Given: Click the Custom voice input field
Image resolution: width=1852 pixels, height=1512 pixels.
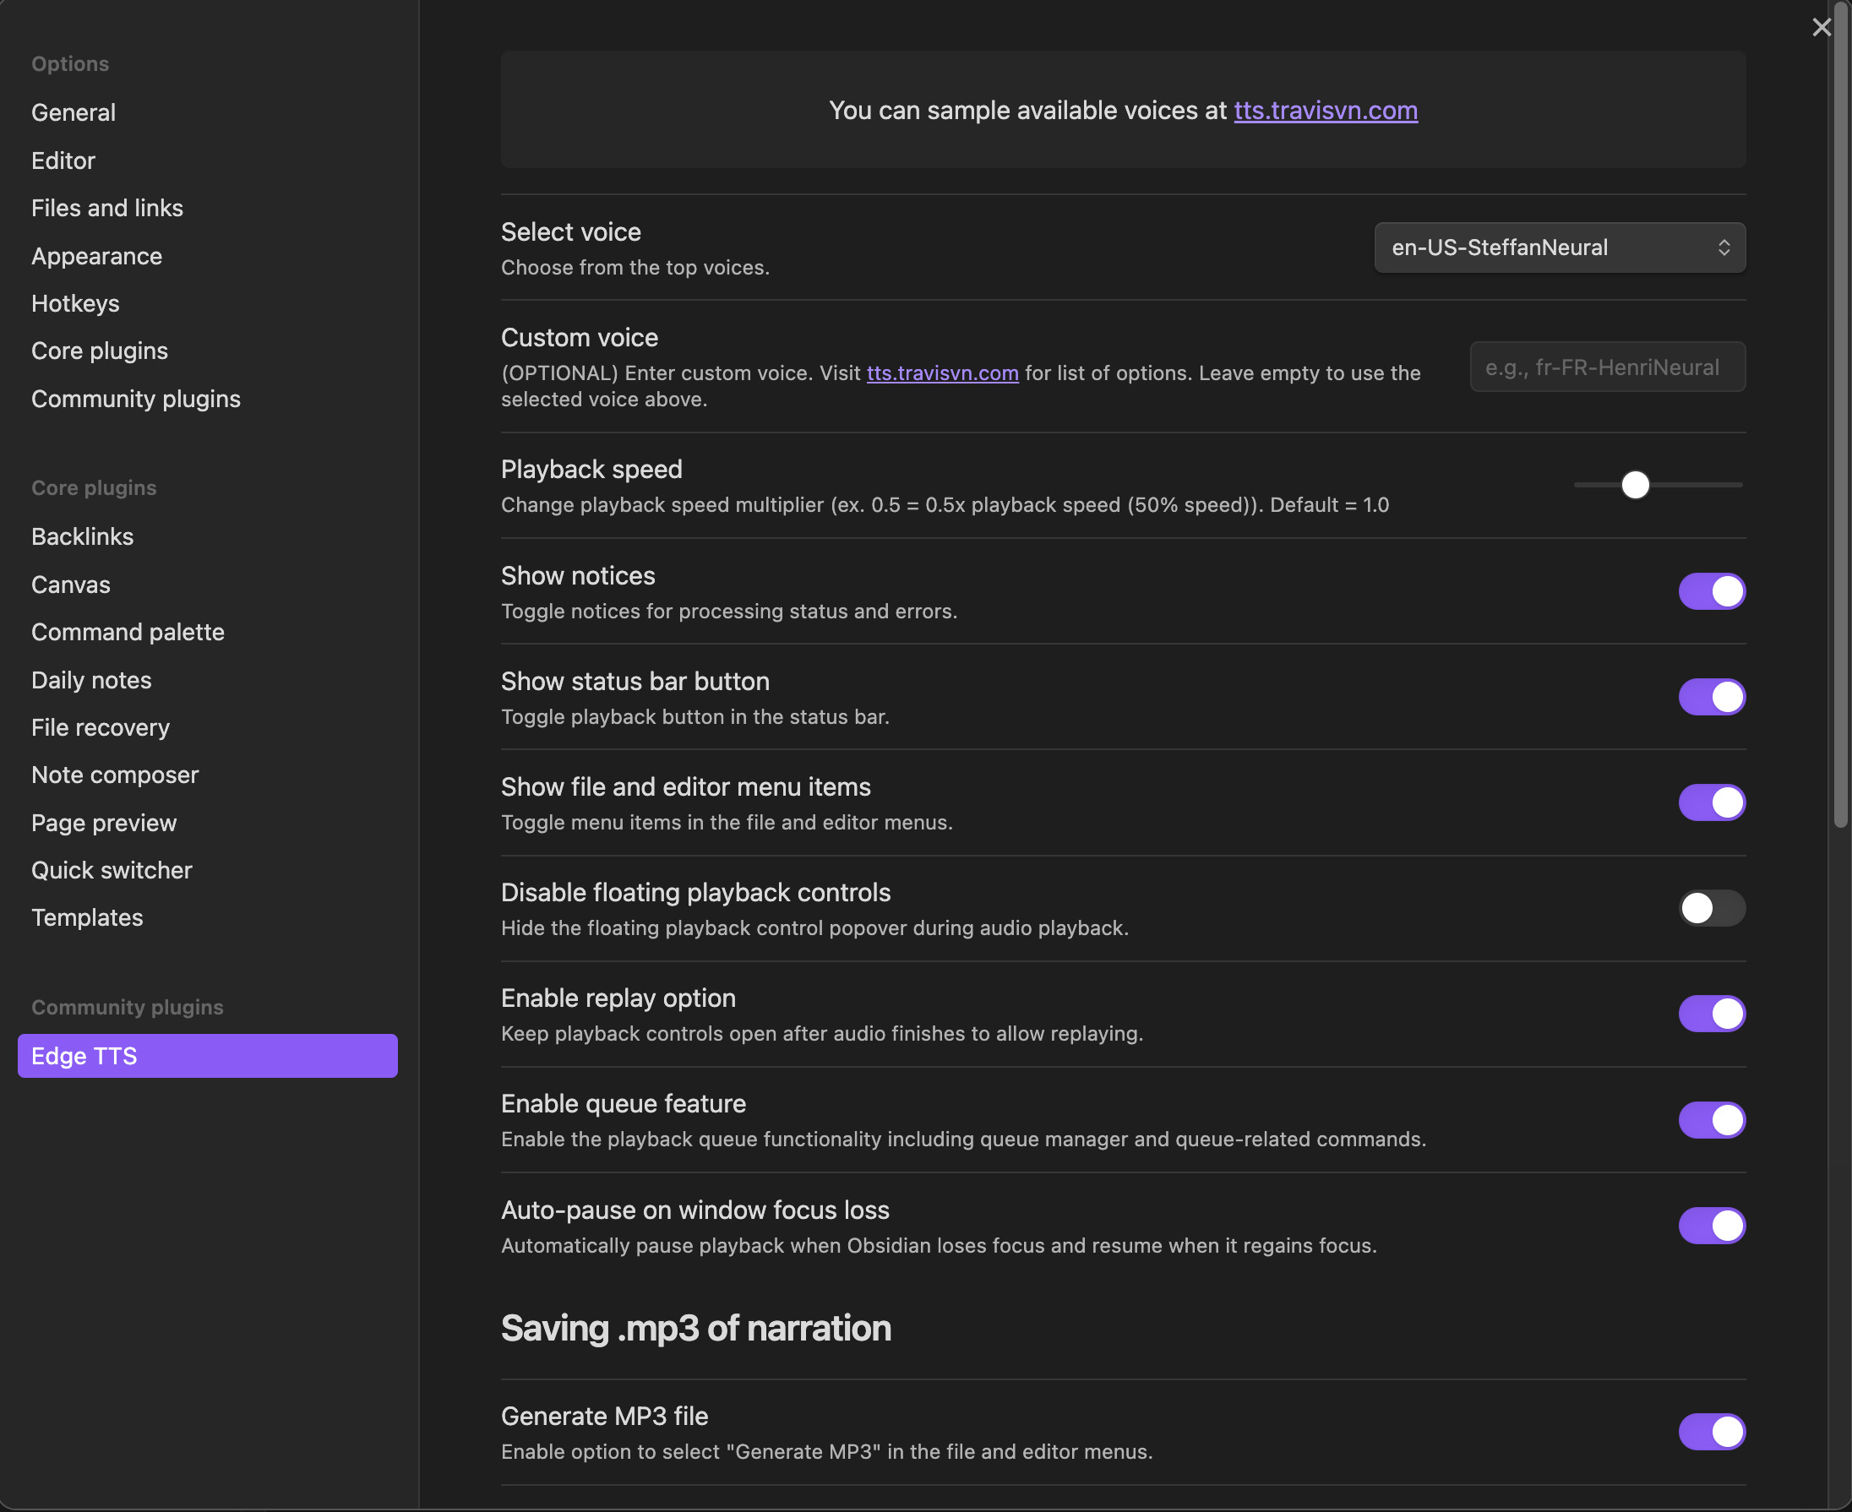Looking at the screenshot, I should pyautogui.click(x=1606, y=367).
